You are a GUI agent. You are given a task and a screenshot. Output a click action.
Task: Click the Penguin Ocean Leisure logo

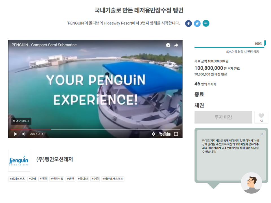19,161
